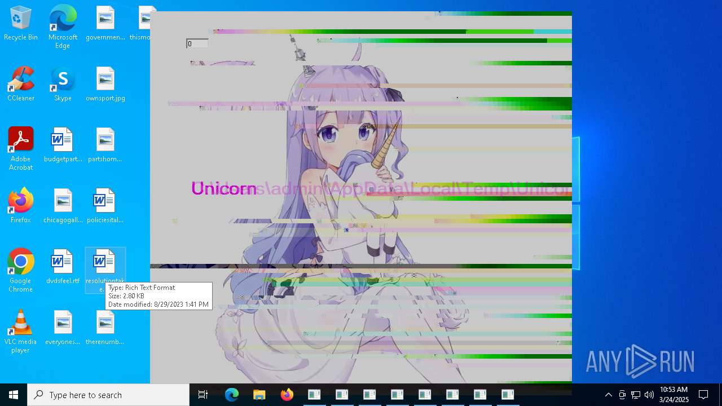Screen dimensions: 722x406
Task: Open the Windows Start menu
Action: click(14, 395)
